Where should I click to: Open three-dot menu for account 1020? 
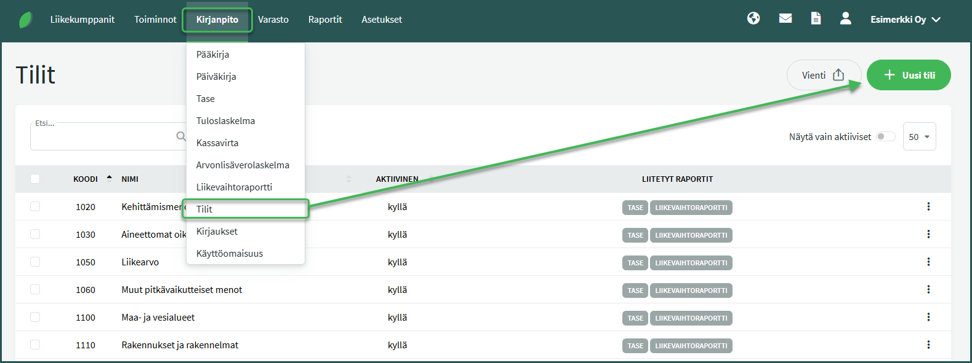click(x=928, y=207)
